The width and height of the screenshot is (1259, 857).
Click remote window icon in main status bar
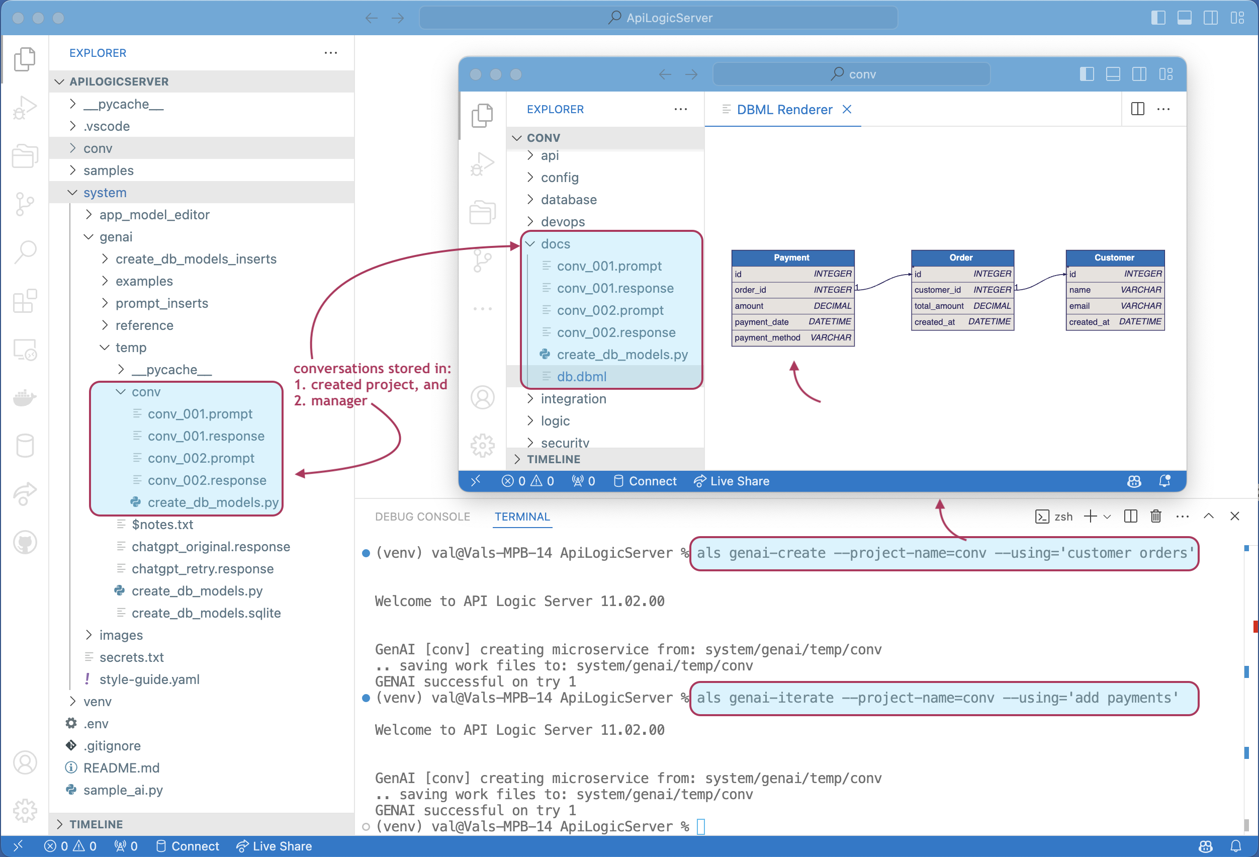tap(18, 845)
